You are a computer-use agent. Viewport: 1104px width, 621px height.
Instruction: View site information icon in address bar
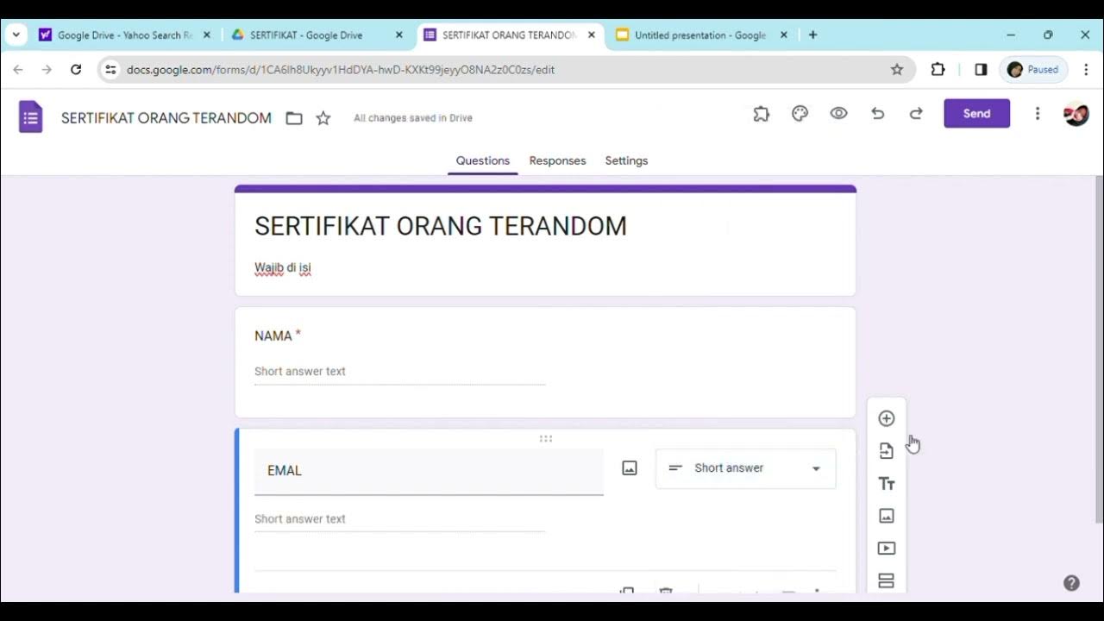110,70
